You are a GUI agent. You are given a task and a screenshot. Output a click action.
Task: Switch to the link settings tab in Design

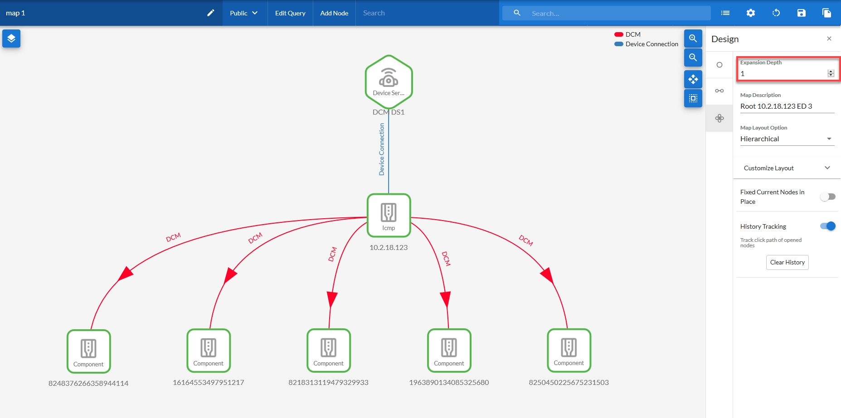pos(719,91)
